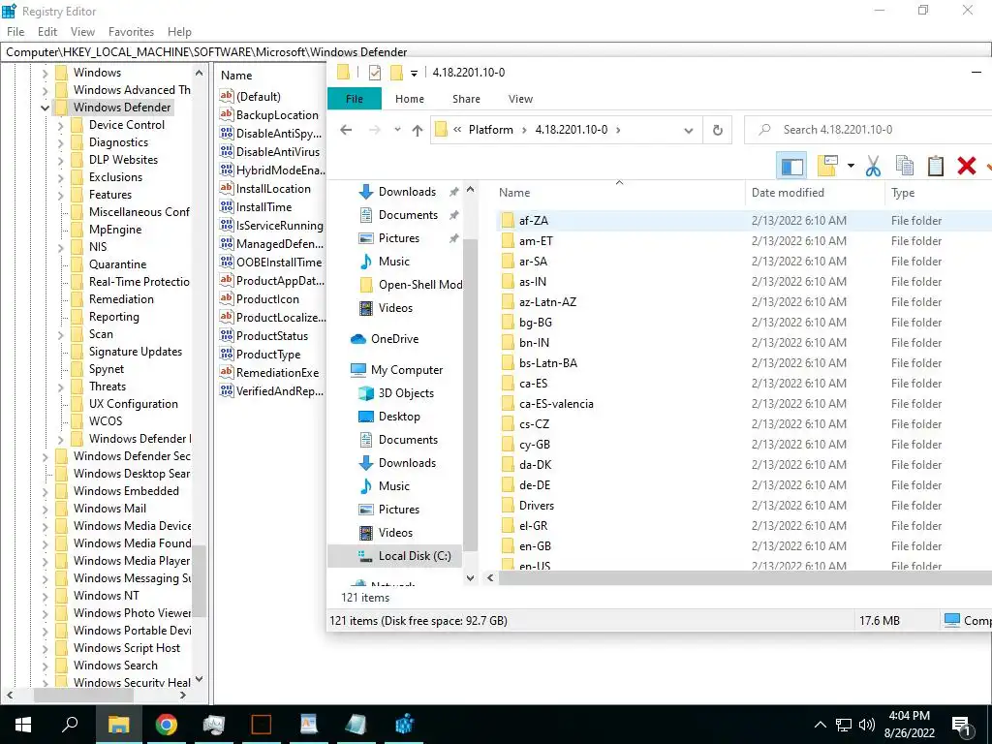Open Registry Editor Edit menu
The image size is (992, 744).
point(47,32)
